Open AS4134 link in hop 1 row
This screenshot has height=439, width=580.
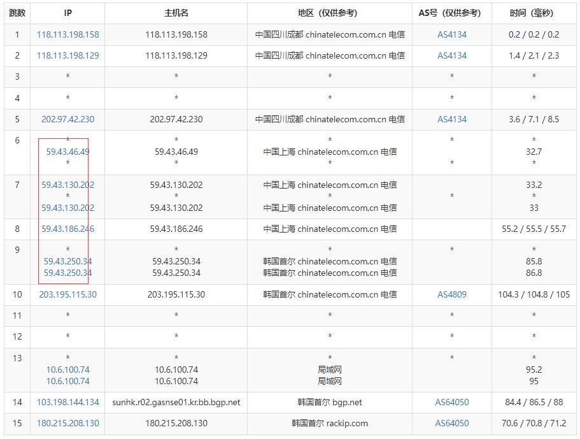[451, 34]
